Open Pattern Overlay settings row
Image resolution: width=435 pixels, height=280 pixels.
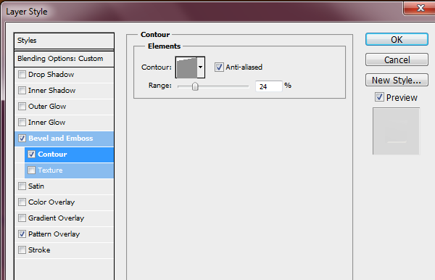point(64,234)
